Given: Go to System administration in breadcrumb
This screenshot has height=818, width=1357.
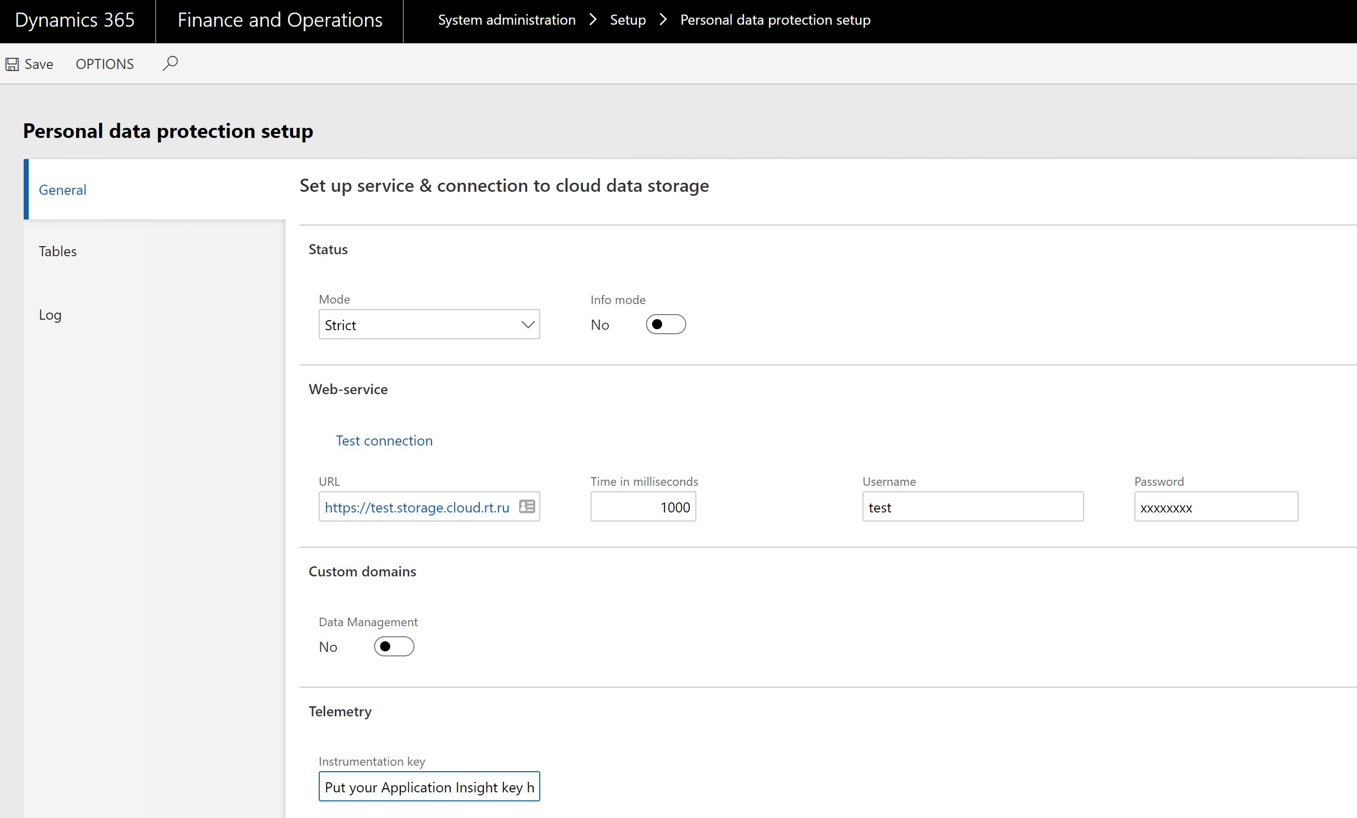Looking at the screenshot, I should [x=507, y=20].
